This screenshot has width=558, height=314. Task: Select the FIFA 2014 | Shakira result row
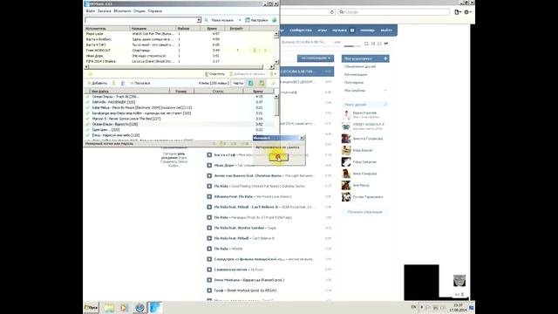[x=179, y=61]
